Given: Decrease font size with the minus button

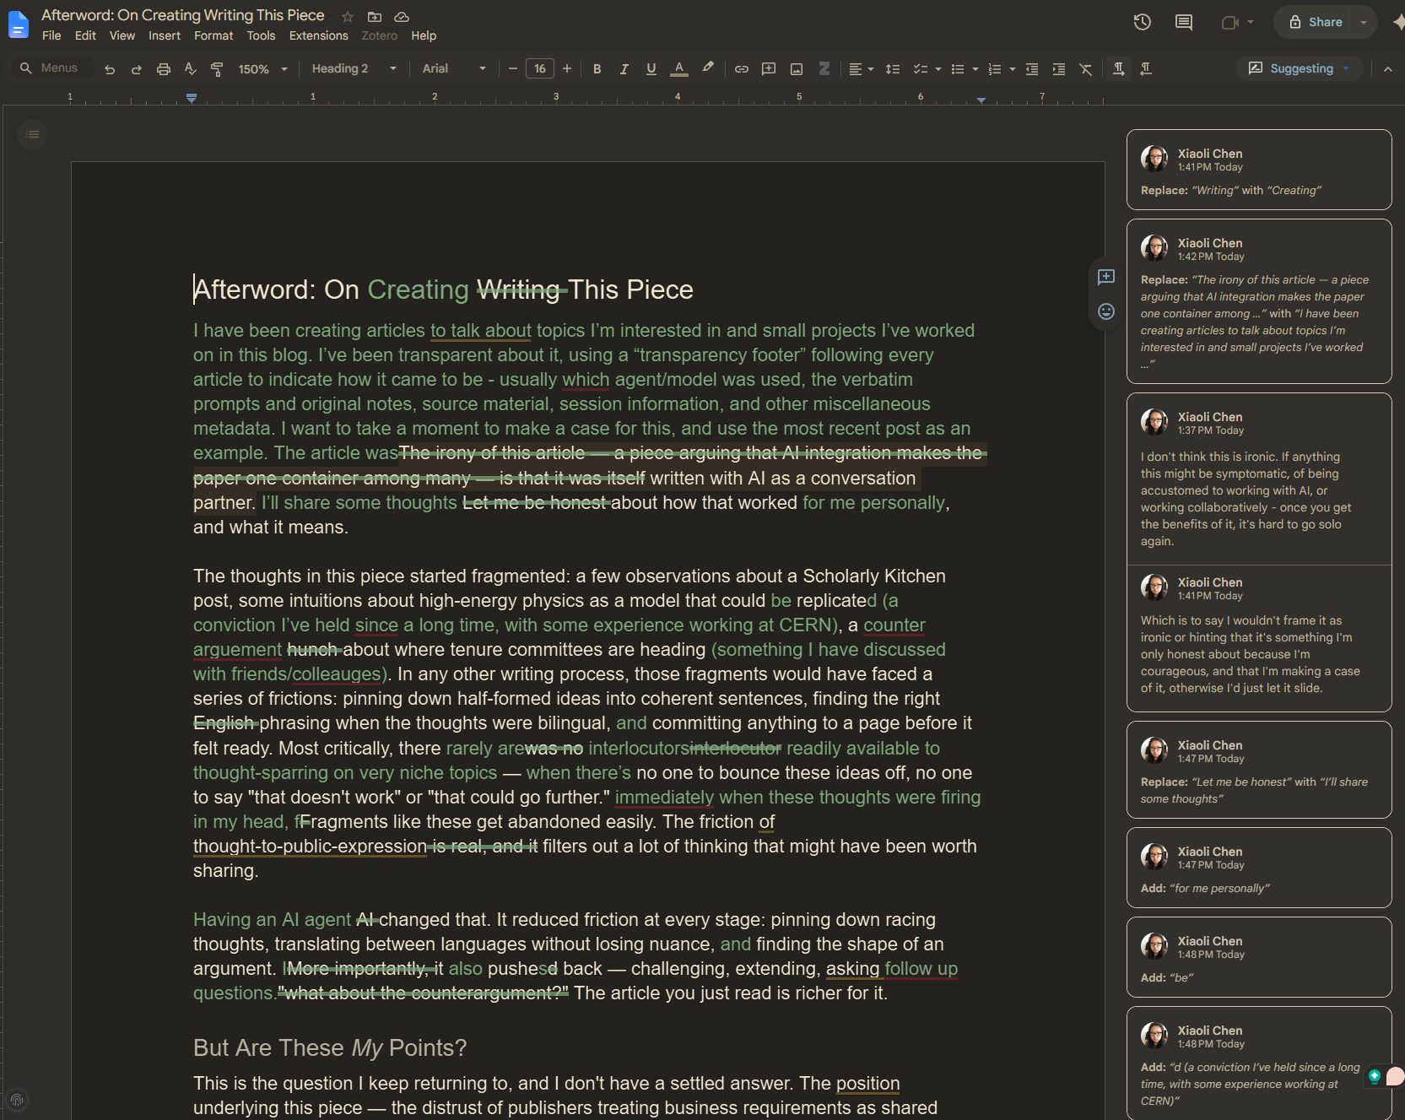Looking at the screenshot, I should (x=512, y=68).
